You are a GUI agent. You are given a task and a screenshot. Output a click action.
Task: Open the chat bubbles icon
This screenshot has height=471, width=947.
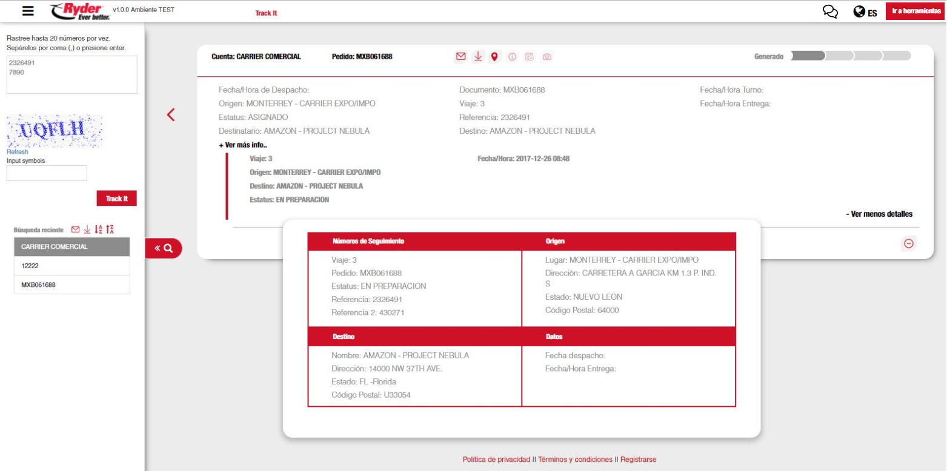(830, 12)
